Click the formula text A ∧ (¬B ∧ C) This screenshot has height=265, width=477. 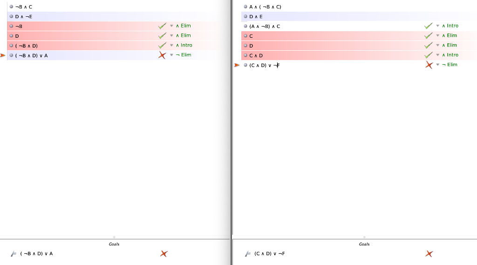point(265,7)
